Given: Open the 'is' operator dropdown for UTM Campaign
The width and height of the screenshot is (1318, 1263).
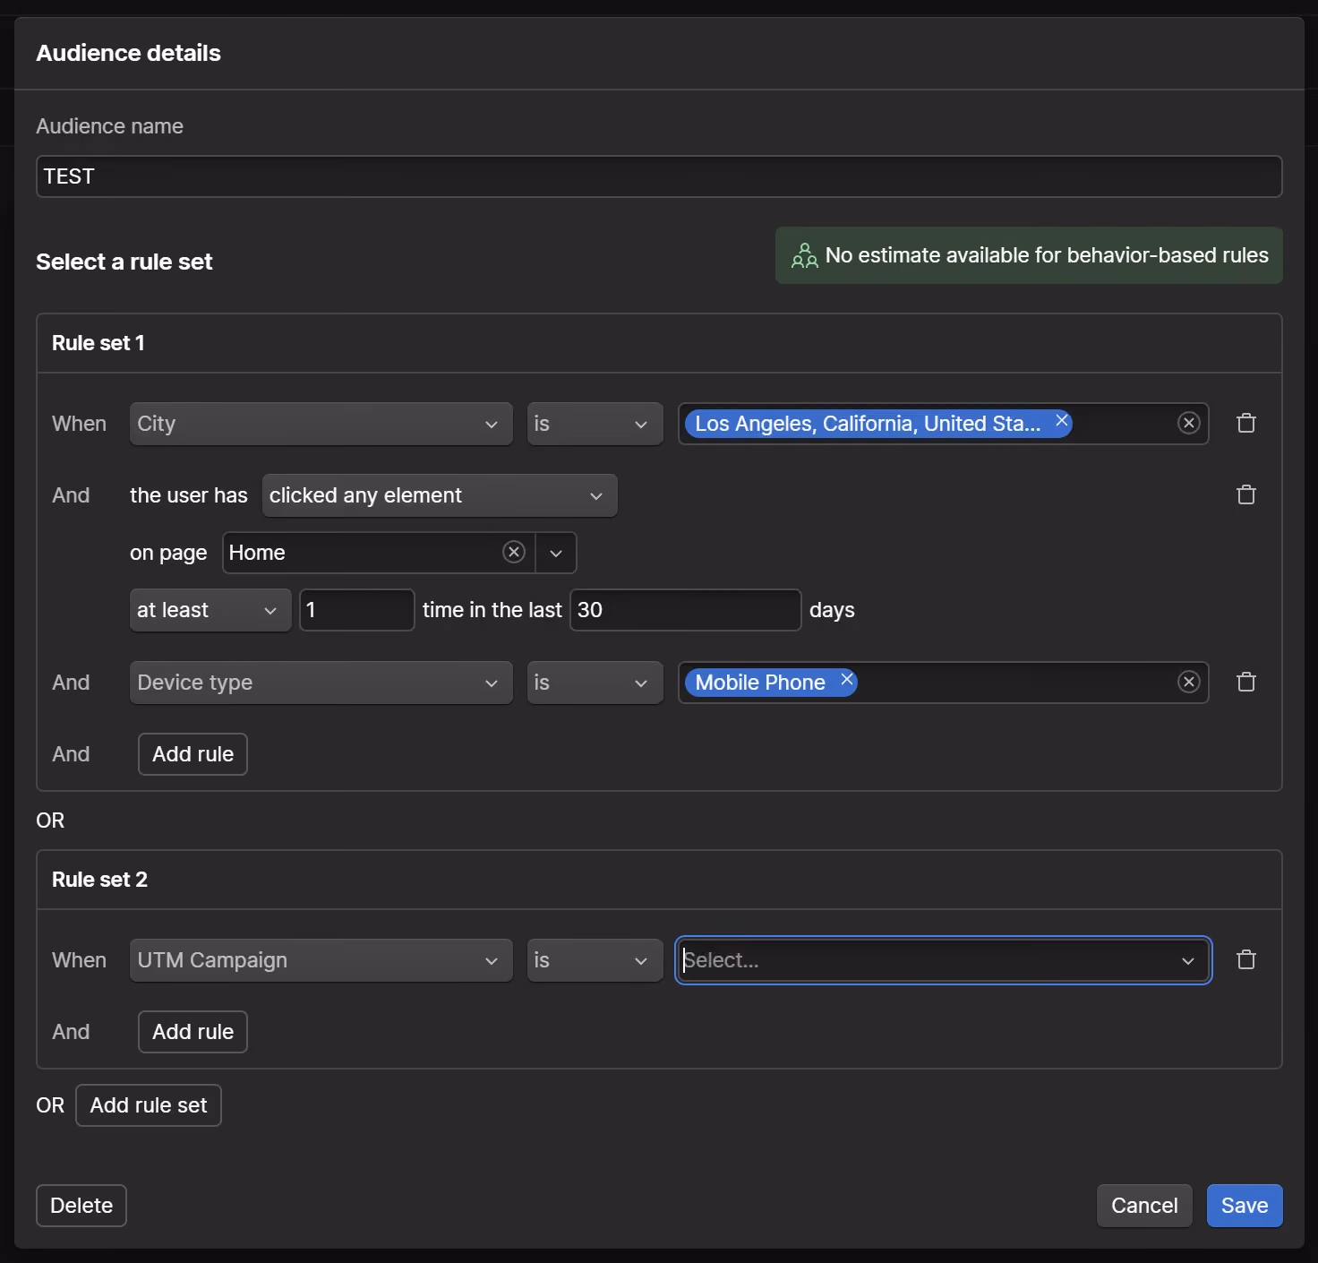Looking at the screenshot, I should 595,960.
